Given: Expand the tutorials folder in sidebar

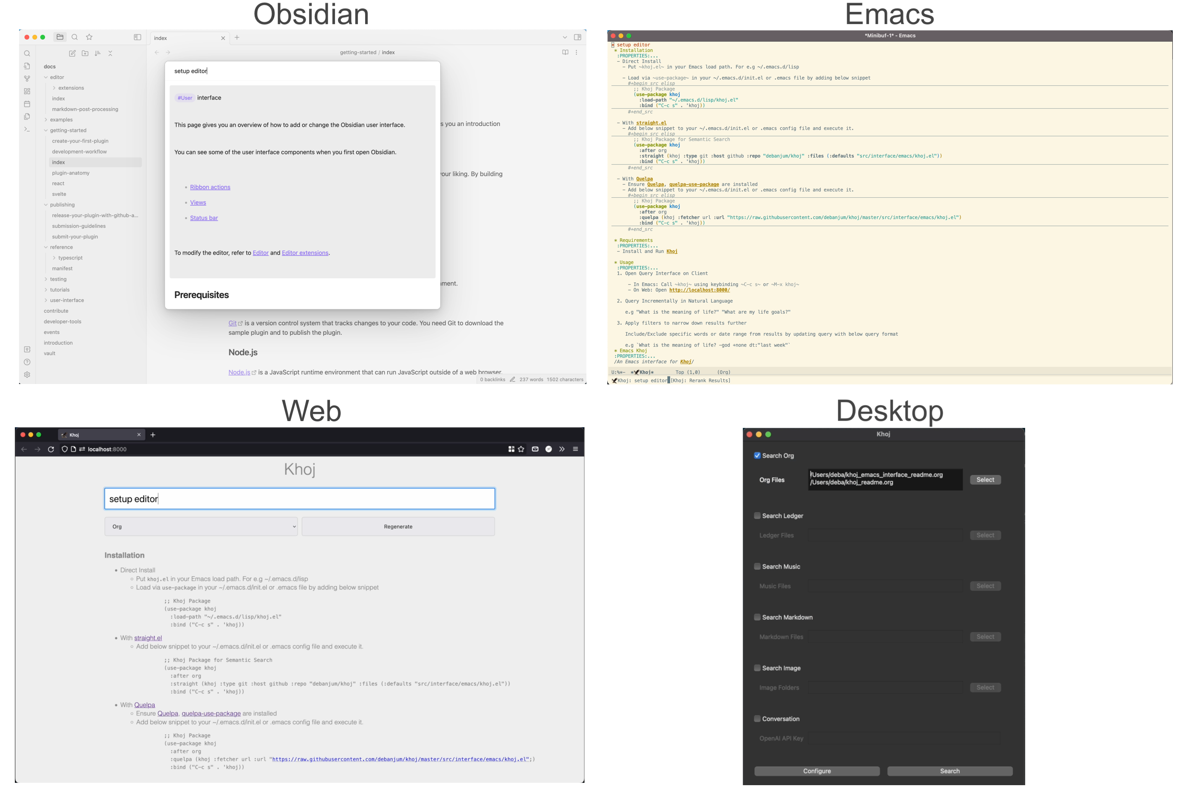Looking at the screenshot, I should click(60, 290).
